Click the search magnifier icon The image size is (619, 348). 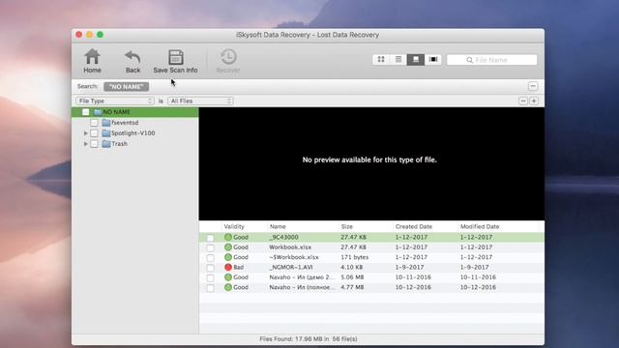(469, 60)
